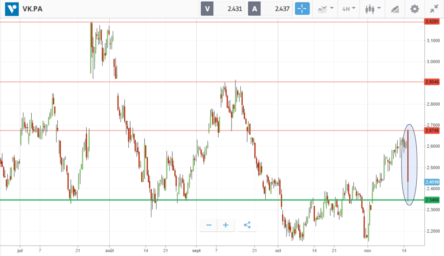The width and height of the screenshot is (444, 256).
Task: Click the juil date axis label
Action: pos(20,251)
